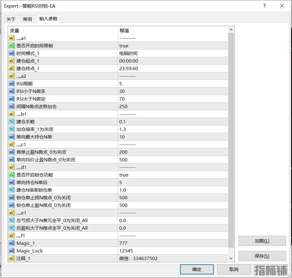Click the vertical scrollbar thumb
The image size is (292, 278).
(231, 140)
